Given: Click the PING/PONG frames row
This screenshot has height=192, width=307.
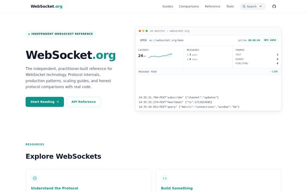Looking at the screenshot, I should click(257, 63).
